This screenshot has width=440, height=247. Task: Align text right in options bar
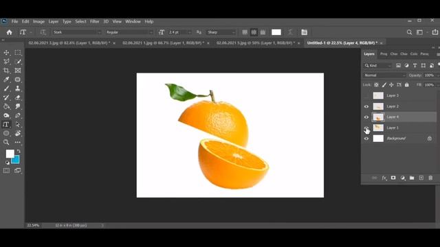pyautogui.click(x=263, y=32)
